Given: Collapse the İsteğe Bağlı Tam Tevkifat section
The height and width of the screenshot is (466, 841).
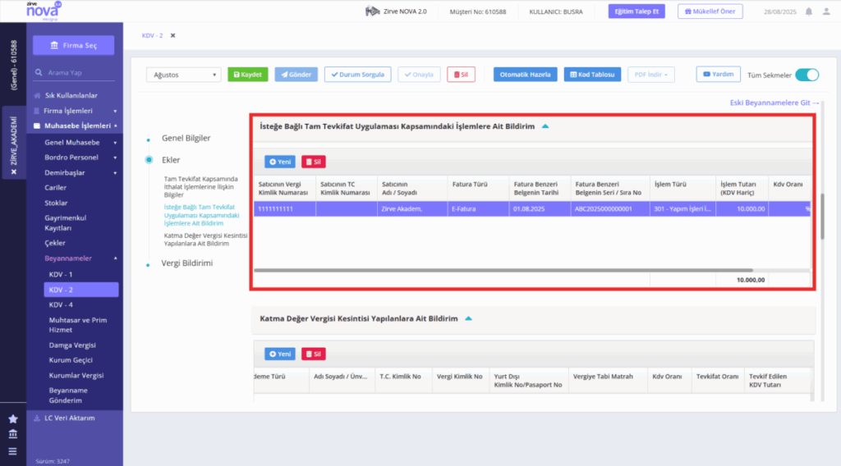Looking at the screenshot, I should click(545, 126).
